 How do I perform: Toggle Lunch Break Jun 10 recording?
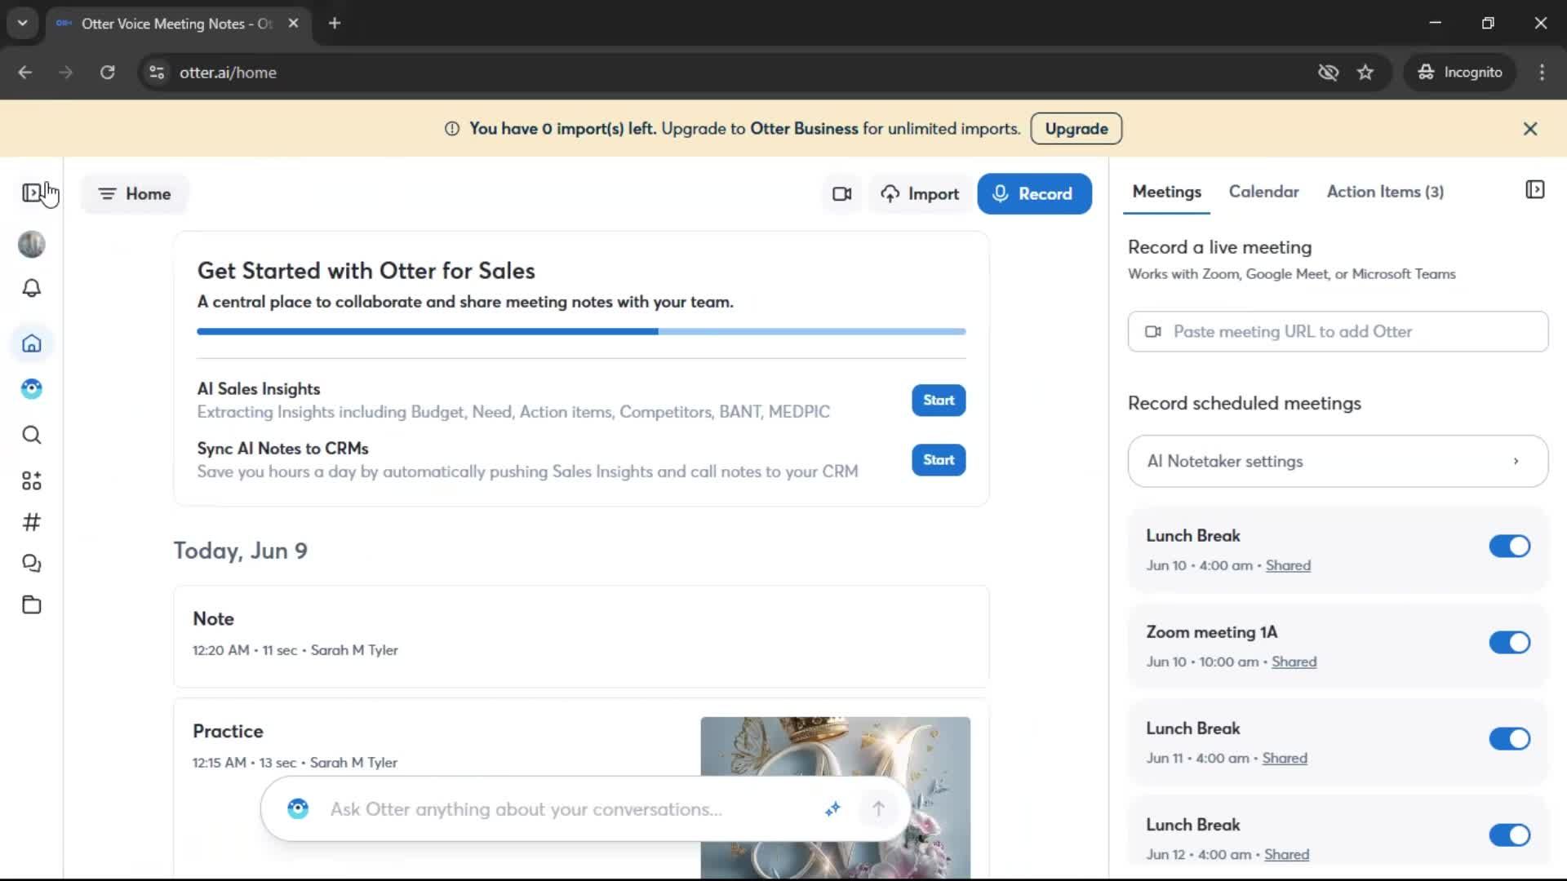click(x=1509, y=547)
